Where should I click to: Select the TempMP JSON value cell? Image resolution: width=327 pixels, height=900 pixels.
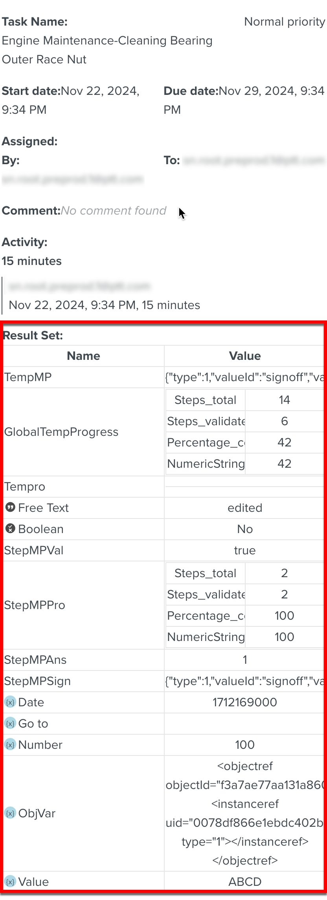(x=244, y=377)
